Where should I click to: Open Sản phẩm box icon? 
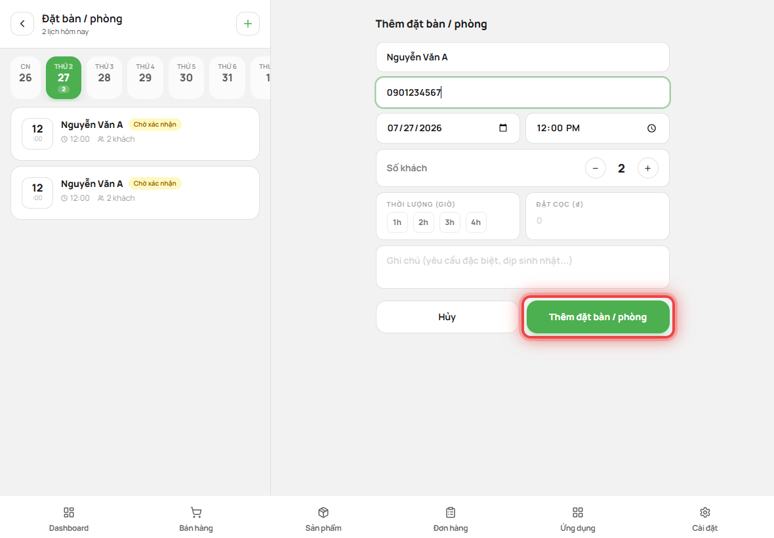[x=323, y=512]
